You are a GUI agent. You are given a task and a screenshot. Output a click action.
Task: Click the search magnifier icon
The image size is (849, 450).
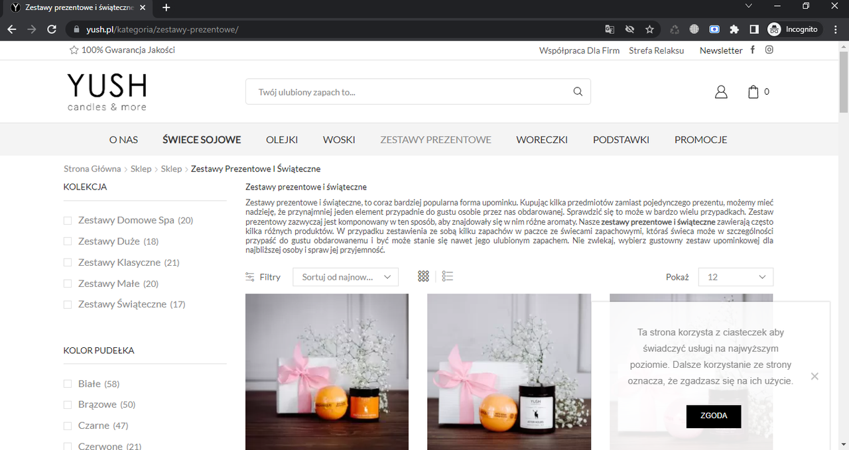[578, 91]
